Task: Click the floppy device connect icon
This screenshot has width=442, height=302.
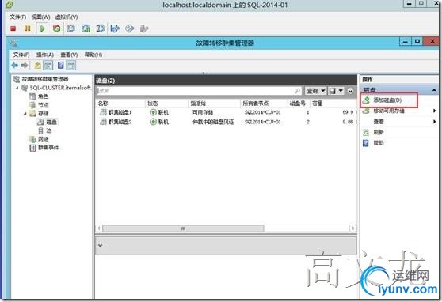Action: (x=115, y=28)
